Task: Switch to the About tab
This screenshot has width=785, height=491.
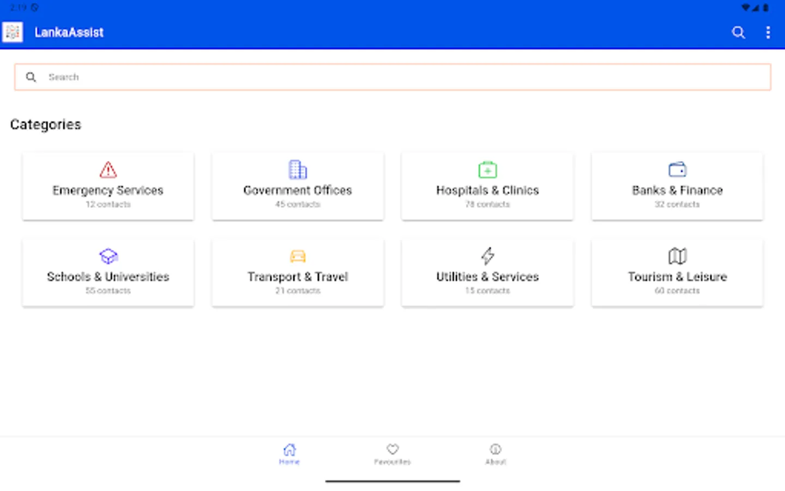Action: click(496, 454)
